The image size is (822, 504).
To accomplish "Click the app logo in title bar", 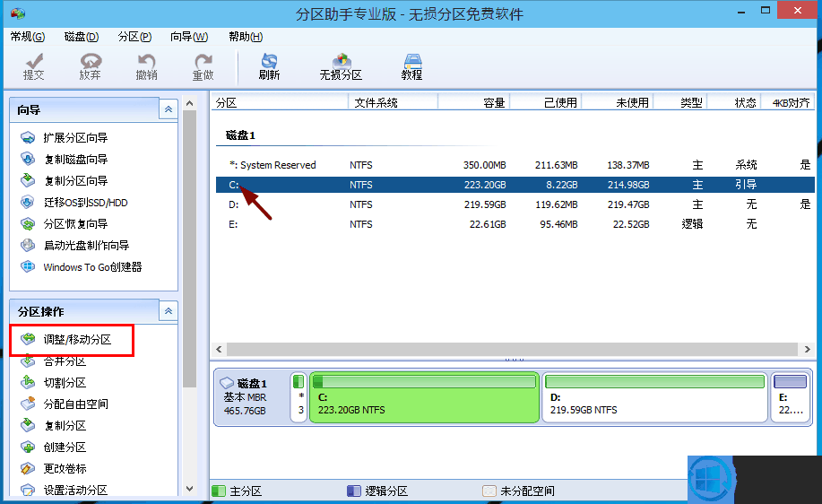I will point(18,13).
